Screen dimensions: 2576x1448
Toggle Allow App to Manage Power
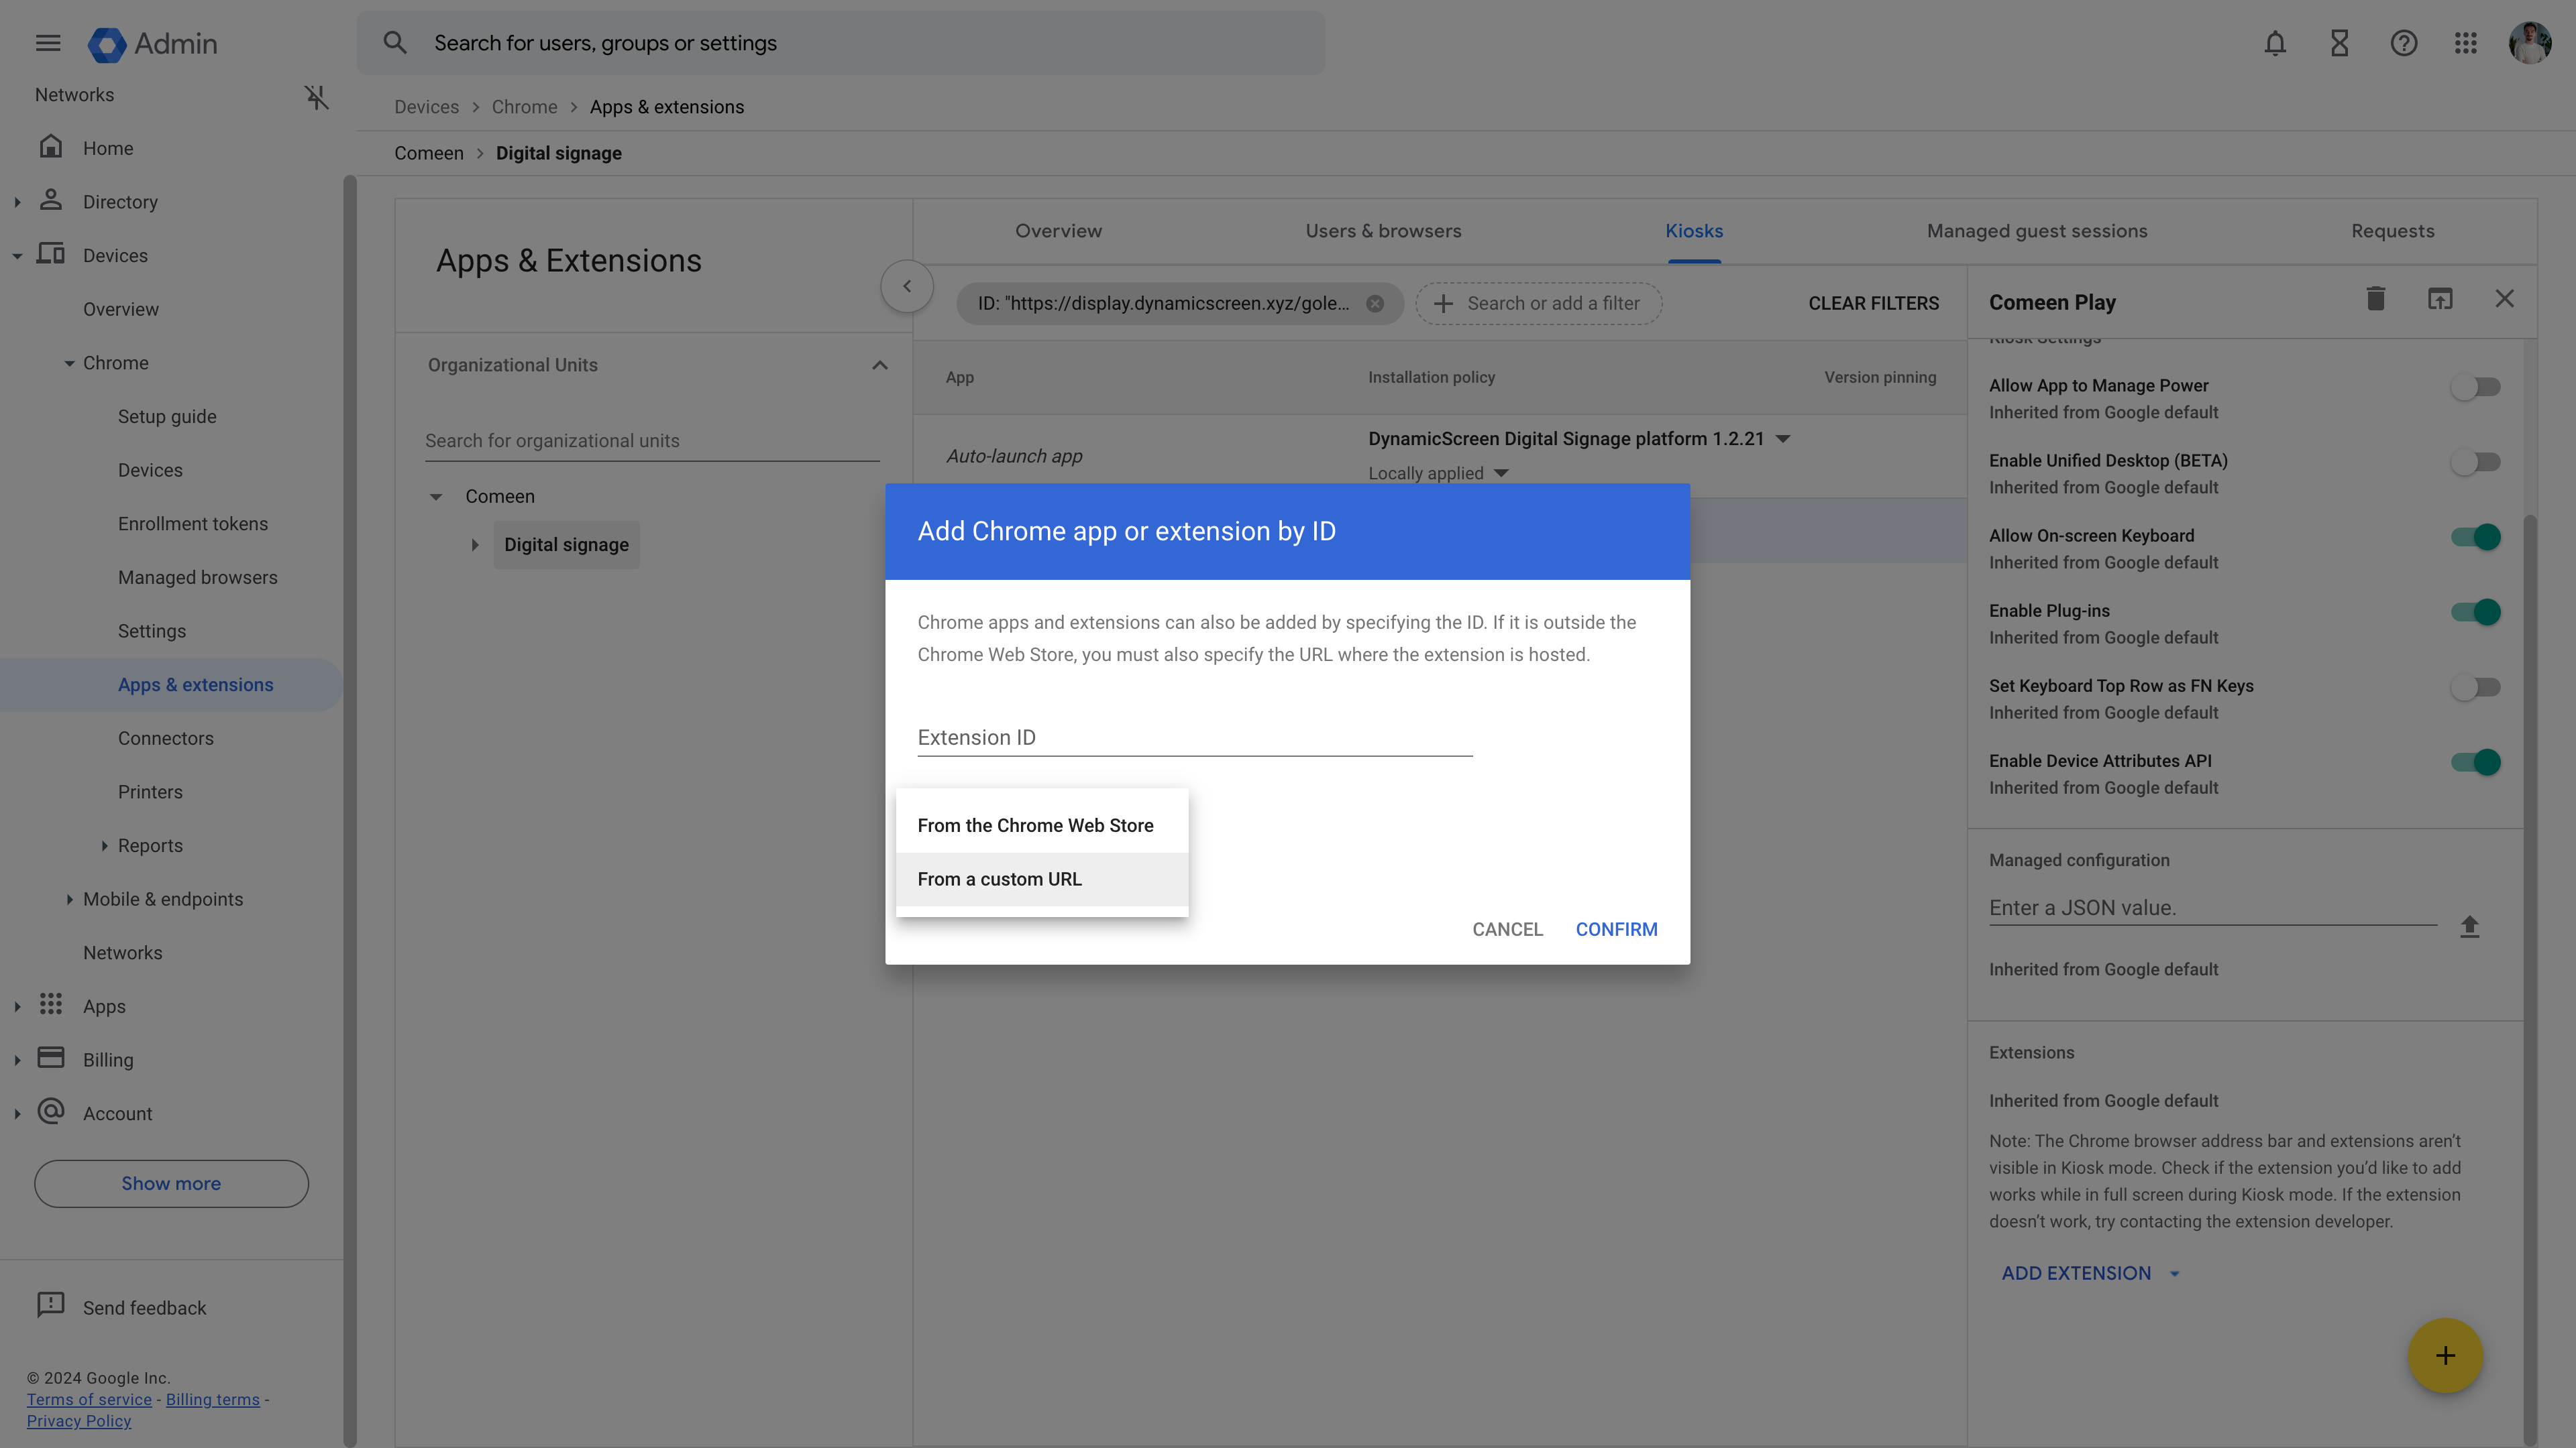pos(2475,387)
